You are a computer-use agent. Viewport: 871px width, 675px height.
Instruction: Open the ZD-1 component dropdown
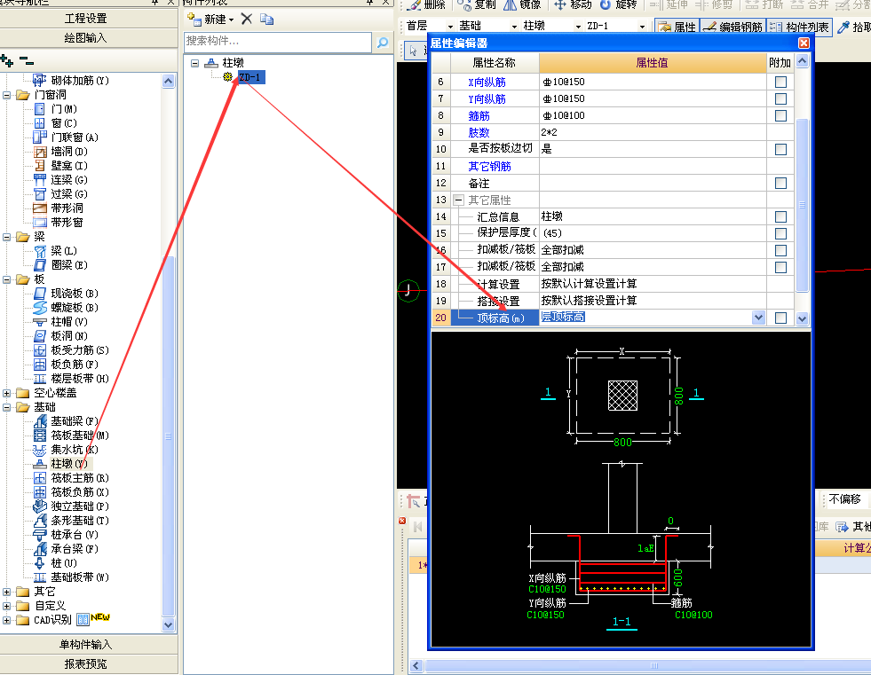click(642, 26)
